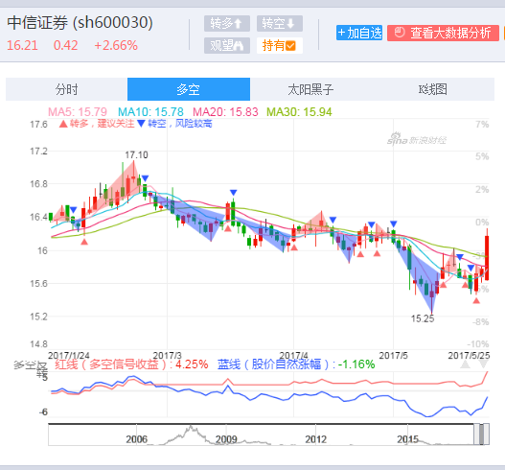Click the 转多 bullish signal button
The height and width of the screenshot is (470, 505).
pyautogui.click(x=227, y=24)
